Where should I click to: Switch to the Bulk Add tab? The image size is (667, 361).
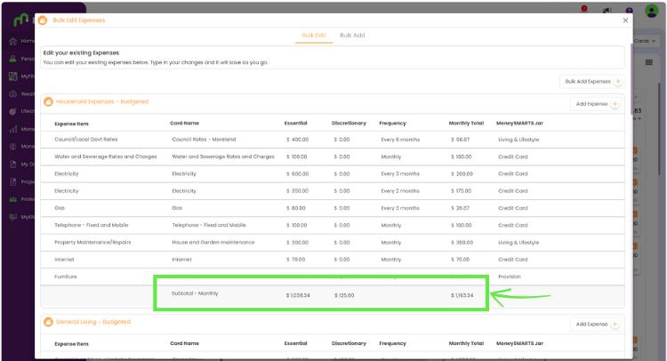[x=352, y=36]
